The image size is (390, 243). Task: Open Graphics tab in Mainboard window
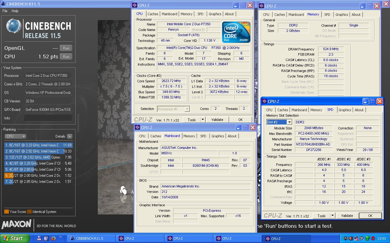[x=218, y=136]
